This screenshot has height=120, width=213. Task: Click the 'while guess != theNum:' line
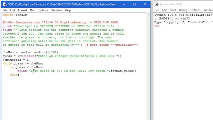pos(23,64)
